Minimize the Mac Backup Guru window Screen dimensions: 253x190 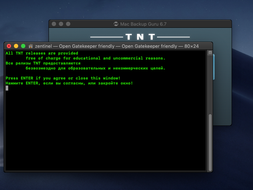click(x=61, y=24)
